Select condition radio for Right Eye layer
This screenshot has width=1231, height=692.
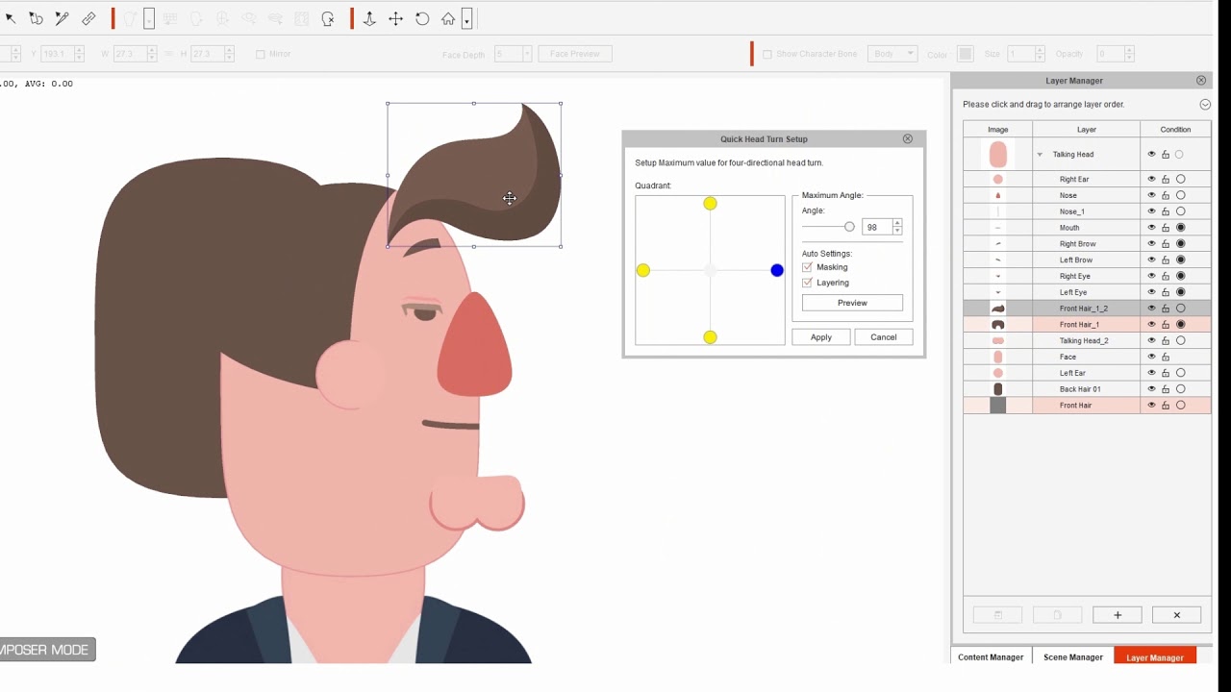point(1181,276)
